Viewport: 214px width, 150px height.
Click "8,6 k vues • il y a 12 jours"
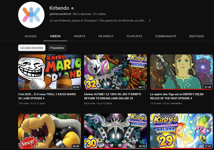98,103
